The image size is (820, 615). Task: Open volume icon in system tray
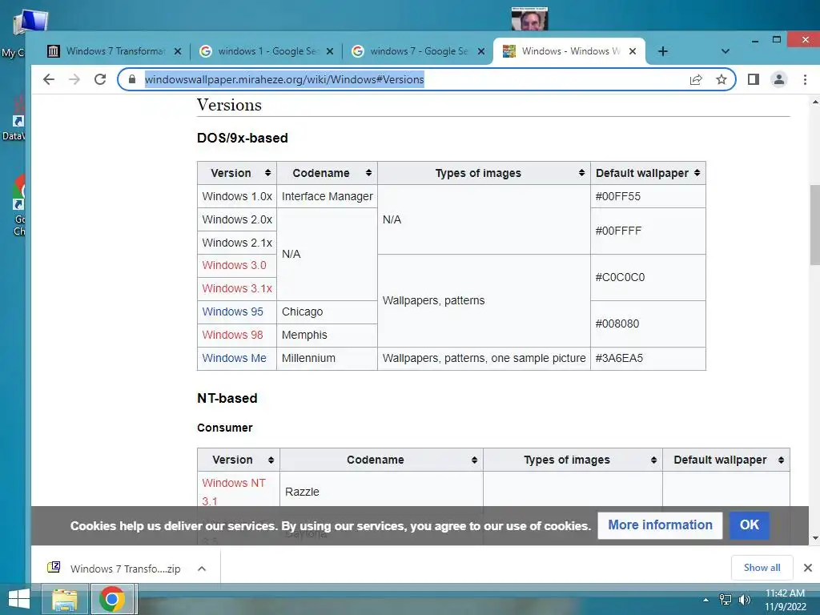(744, 599)
